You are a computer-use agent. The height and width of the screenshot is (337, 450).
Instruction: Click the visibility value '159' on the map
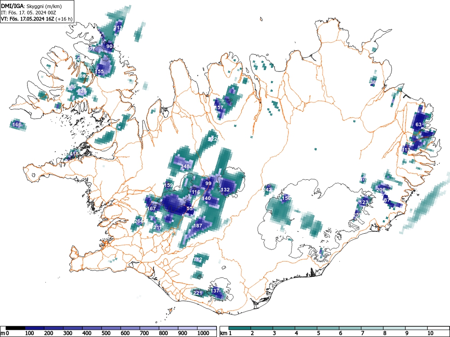168,185
